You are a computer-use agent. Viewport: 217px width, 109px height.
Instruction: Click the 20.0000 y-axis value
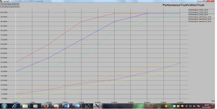pos(4,85)
